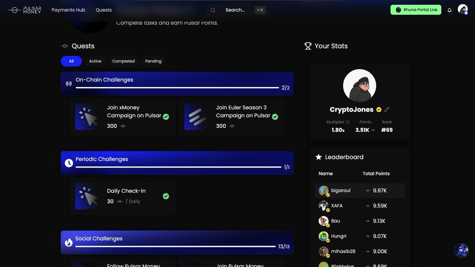Image resolution: width=475 pixels, height=267 pixels.
Task: Click the Periodic Challenges progress bar
Action: [x=179, y=167]
